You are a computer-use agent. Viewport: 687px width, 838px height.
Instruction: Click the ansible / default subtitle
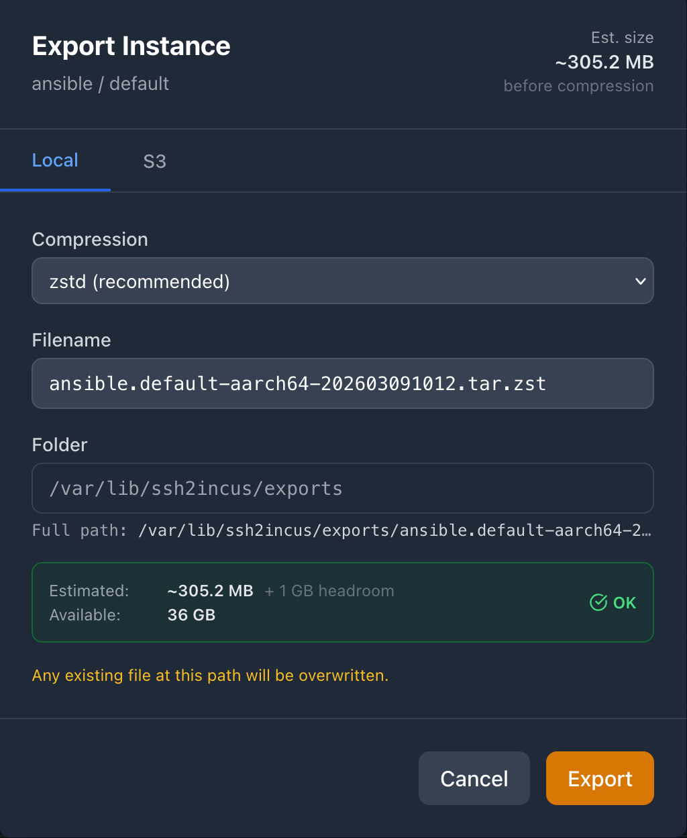[x=100, y=84]
